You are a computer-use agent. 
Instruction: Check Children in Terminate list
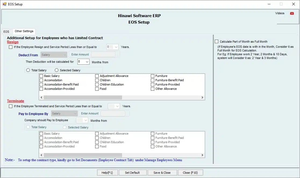97,138
